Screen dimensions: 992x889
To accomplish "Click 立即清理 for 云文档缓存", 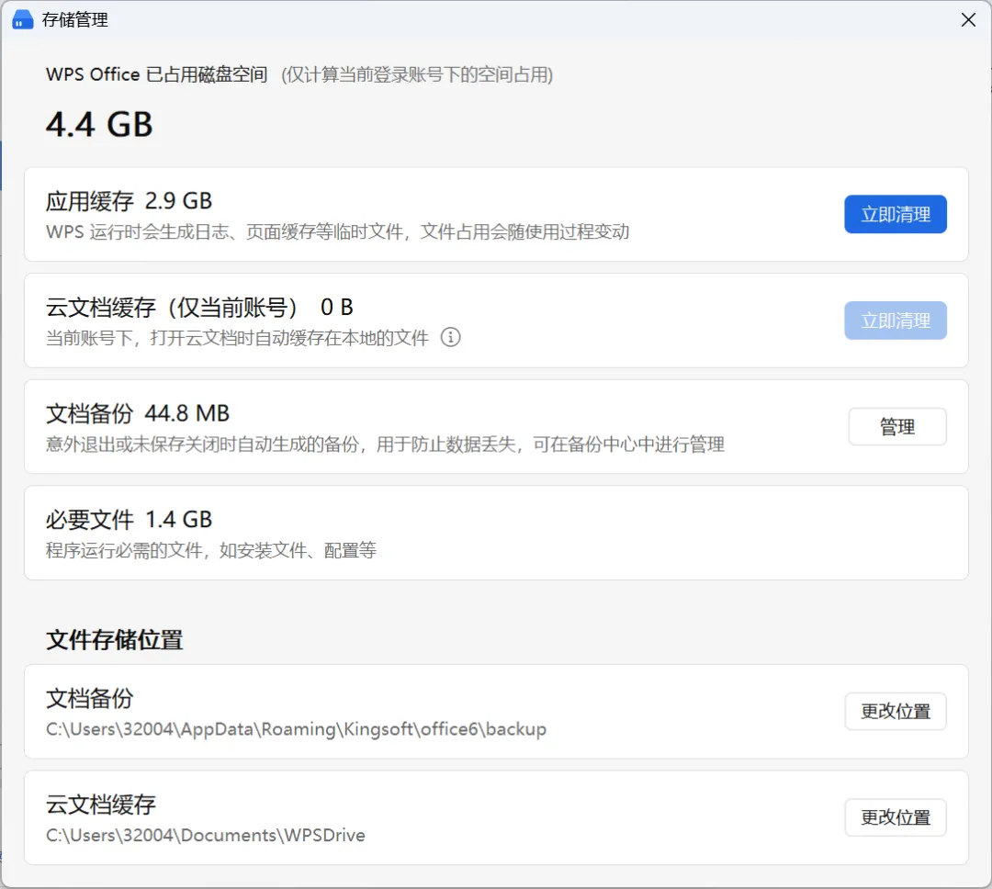I will 896,321.
